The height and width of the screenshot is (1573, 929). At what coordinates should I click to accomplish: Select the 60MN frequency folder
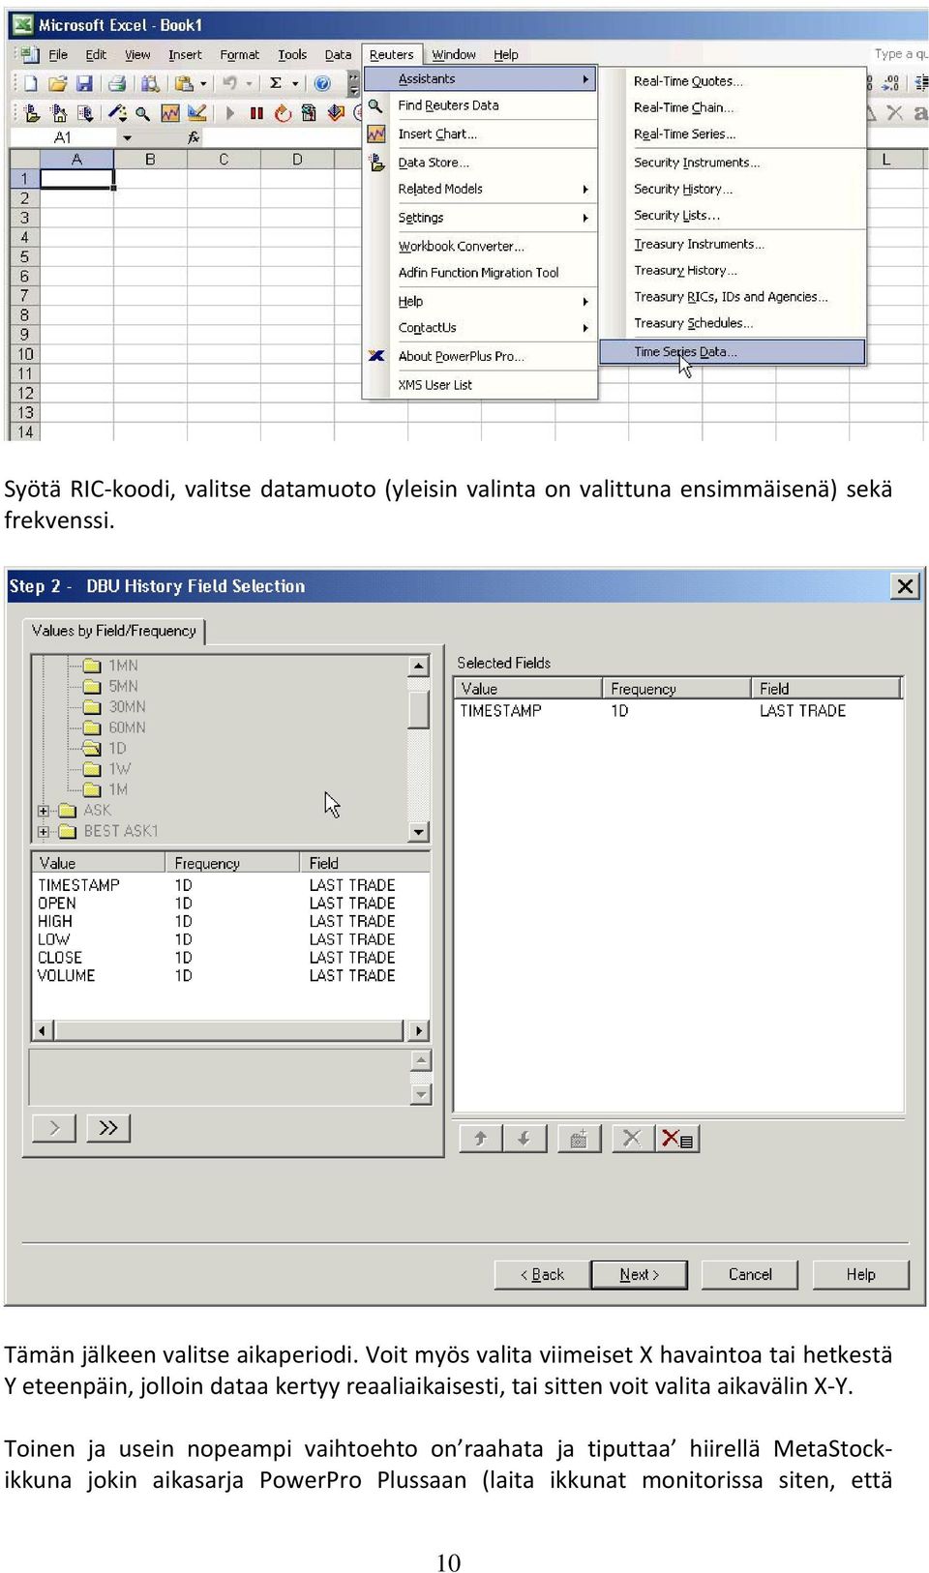pos(115,727)
